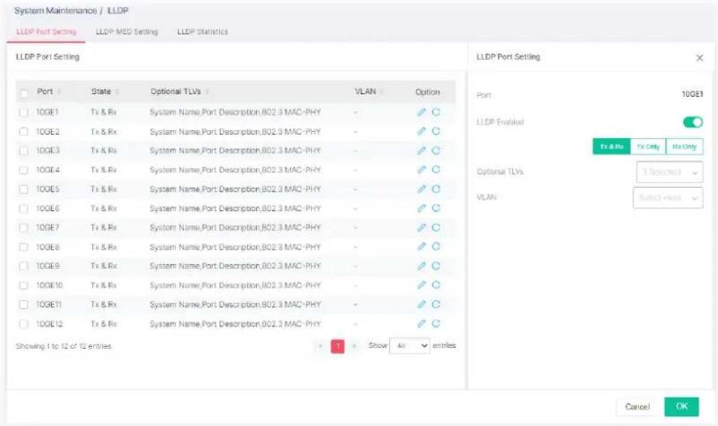The height and width of the screenshot is (426, 718).
Task: Close the LLDP Port Setting side panel
Action: [x=699, y=58]
